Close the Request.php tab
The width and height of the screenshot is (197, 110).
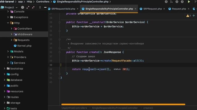[188, 9]
